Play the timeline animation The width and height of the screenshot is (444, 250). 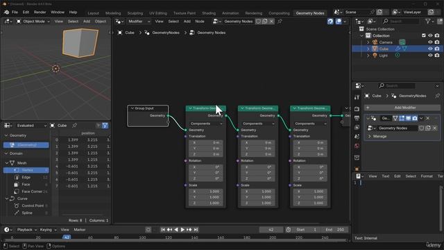182,230
